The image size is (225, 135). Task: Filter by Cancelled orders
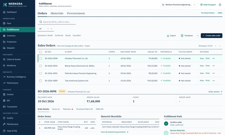(77, 35)
